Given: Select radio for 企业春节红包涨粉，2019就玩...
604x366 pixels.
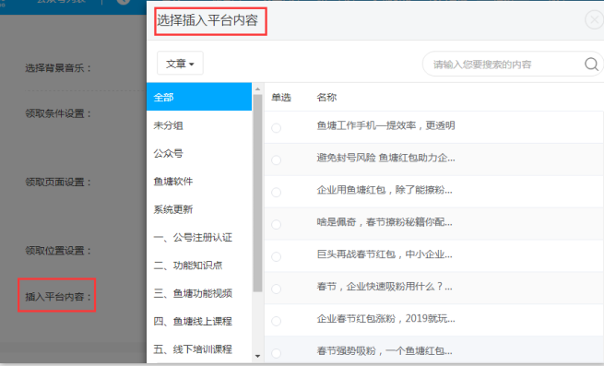Looking at the screenshot, I should click(277, 321).
